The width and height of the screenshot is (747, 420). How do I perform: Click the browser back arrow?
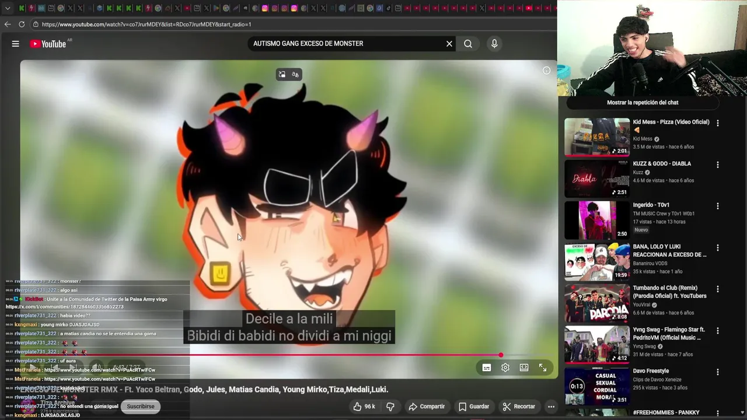[8, 24]
